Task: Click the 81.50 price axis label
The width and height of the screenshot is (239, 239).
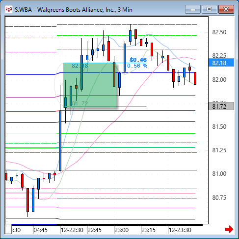Action: tap(219, 127)
